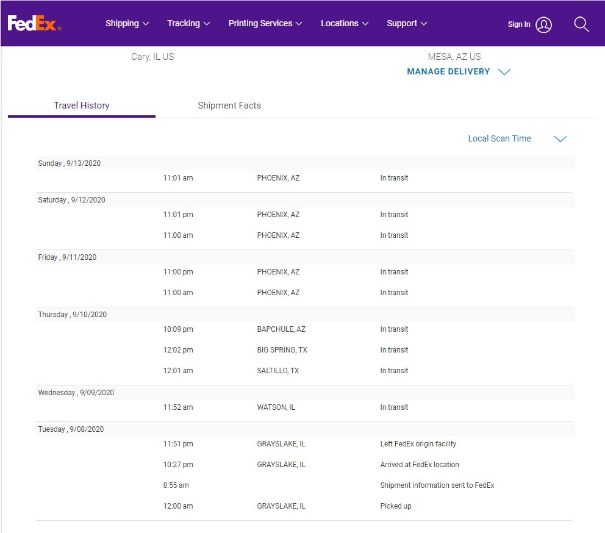Switch to the Shipment Facts tab
The image size is (605, 533).
[229, 106]
